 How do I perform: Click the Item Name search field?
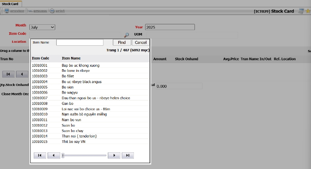click(x=79, y=42)
